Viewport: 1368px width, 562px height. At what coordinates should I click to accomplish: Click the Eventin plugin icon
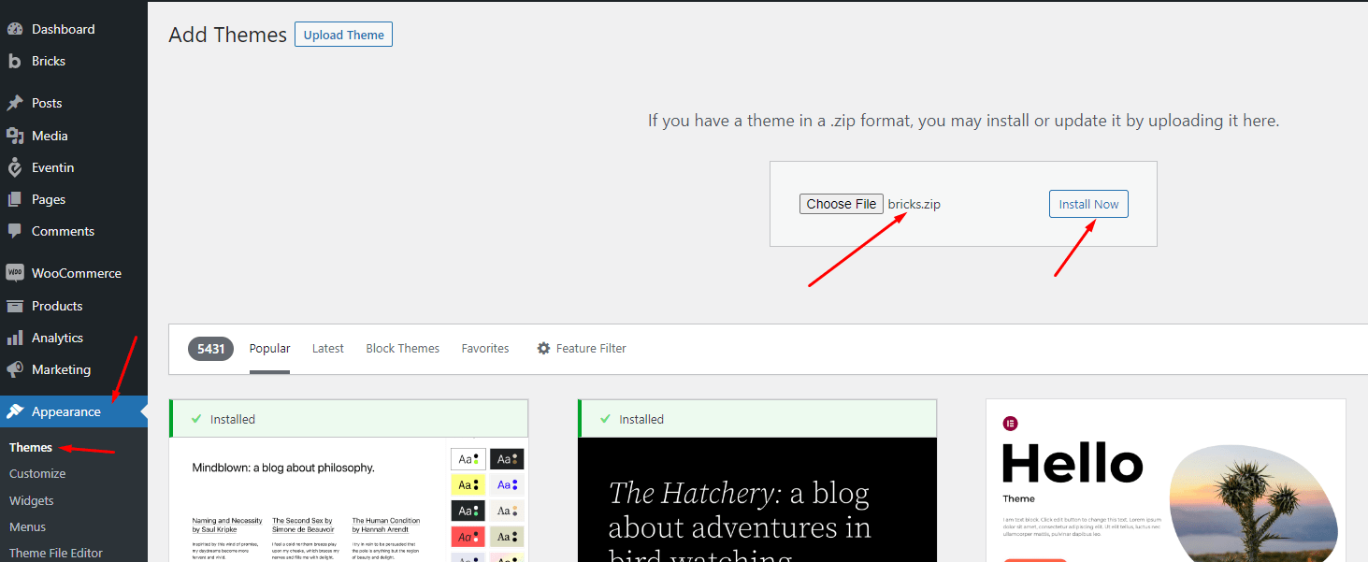[x=15, y=166]
